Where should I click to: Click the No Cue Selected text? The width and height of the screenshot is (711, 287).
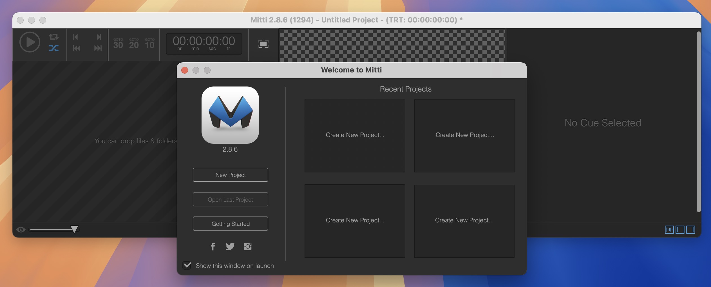[x=603, y=123]
